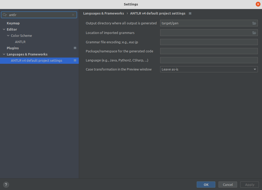Dismiss dialog with Cancel
The height and width of the screenshot is (190, 262).
pos(228,185)
